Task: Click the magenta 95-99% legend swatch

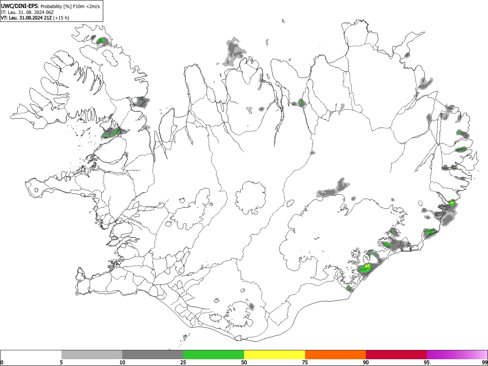Action: click(x=457, y=355)
